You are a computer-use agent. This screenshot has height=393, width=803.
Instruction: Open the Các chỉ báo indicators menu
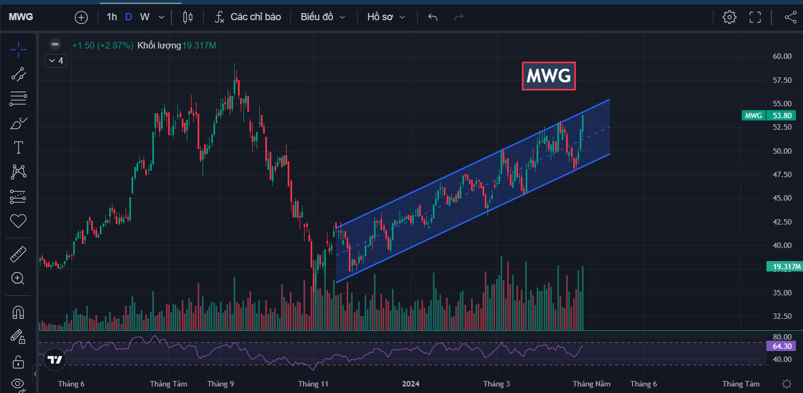(248, 17)
